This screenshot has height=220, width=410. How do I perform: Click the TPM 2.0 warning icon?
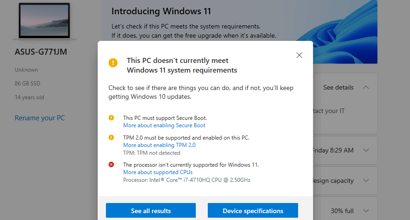click(x=111, y=137)
